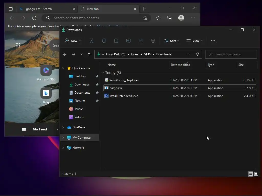Collapse the Today (3) group
The width and height of the screenshot is (262, 196).
pyautogui.click(x=103, y=73)
